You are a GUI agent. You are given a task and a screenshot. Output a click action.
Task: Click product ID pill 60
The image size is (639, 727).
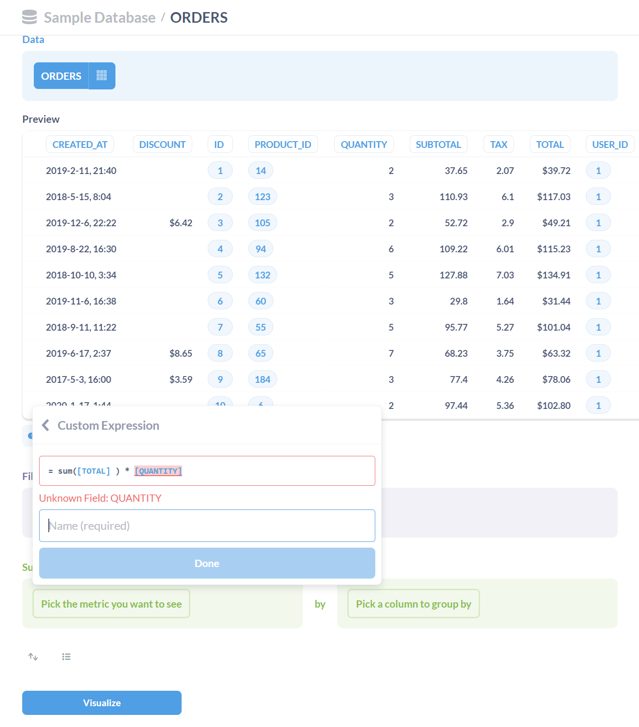point(261,301)
